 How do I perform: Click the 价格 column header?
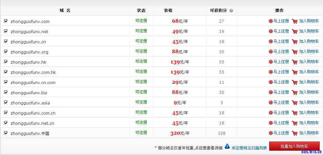[x=168, y=11]
